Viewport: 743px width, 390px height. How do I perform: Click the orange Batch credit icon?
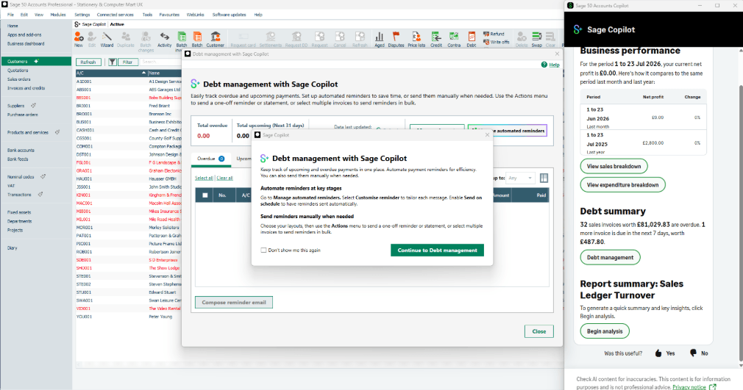pyautogui.click(x=197, y=39)
